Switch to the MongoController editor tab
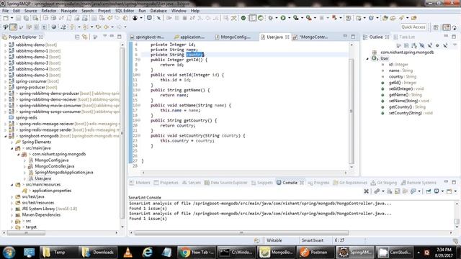 [x=310, y=37]
